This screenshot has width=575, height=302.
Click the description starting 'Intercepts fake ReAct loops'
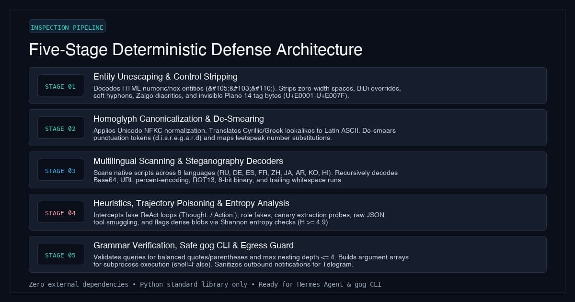239,219
